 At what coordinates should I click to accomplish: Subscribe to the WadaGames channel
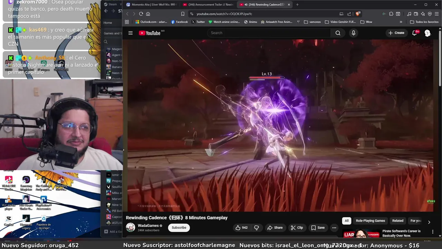(x=179, y=228)
